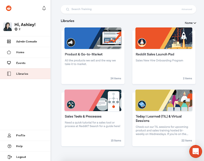Click the search magnifier icon

coord(68,9)
